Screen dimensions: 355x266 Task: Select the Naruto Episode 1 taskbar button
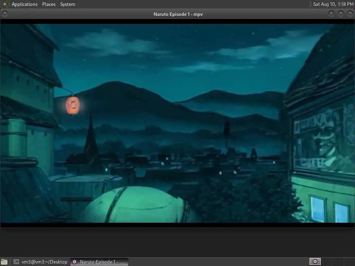click(99, 262)
